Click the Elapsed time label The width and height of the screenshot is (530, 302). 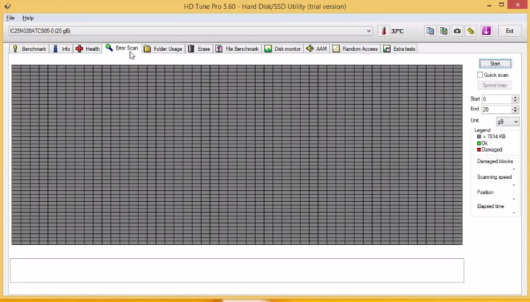(x=491, y=206)
